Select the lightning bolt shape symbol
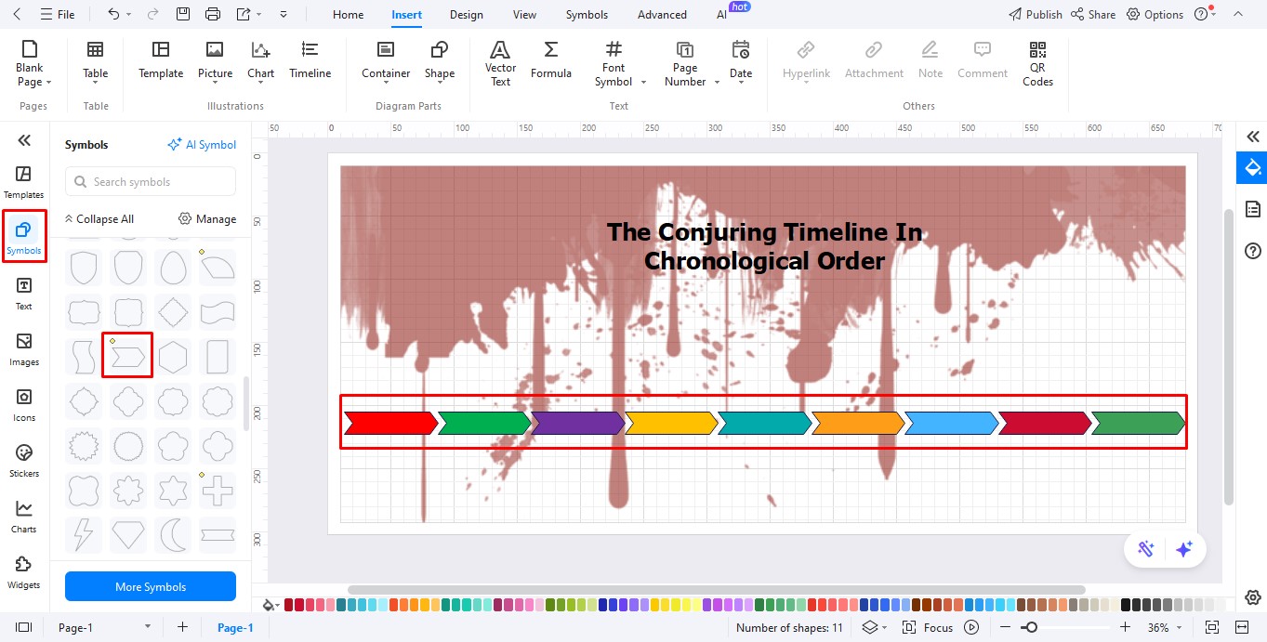 click(84, 534)
